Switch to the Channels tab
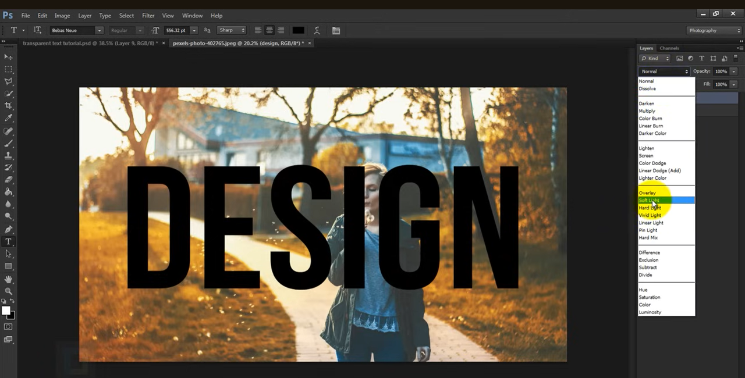This screenshot has width=745, height=378. point(669,48)
